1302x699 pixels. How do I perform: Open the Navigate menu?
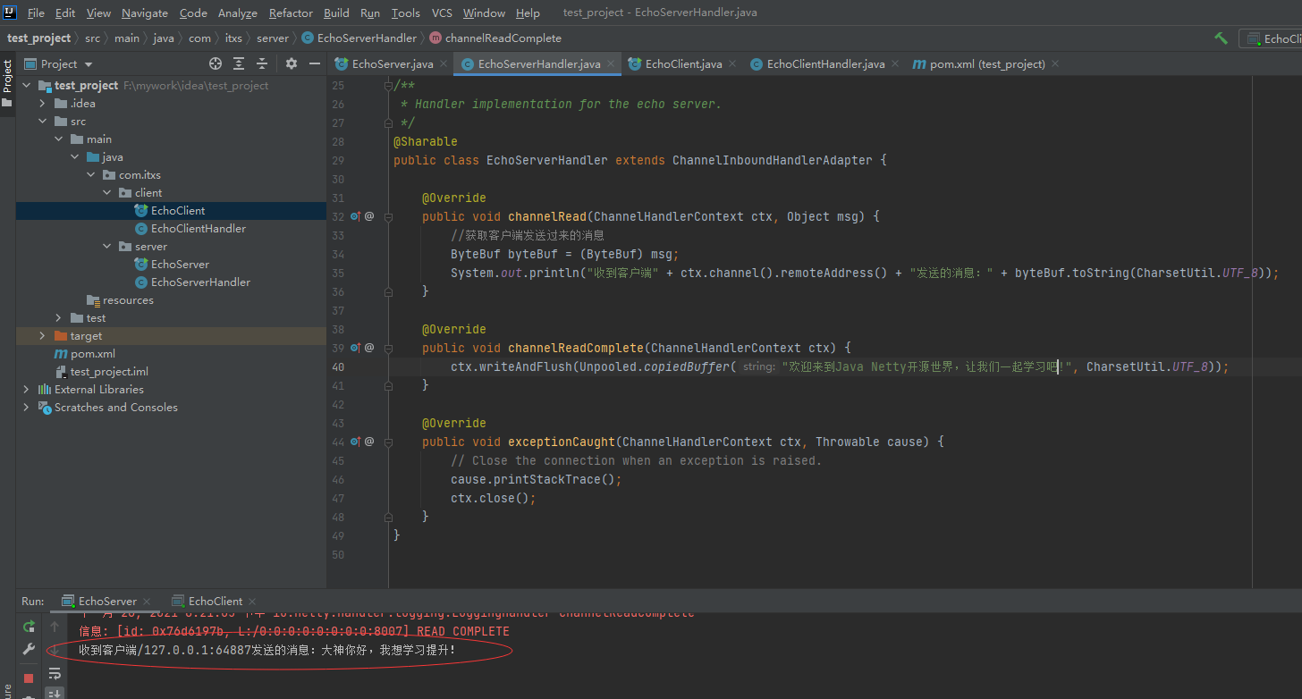[x=145, y=13]
